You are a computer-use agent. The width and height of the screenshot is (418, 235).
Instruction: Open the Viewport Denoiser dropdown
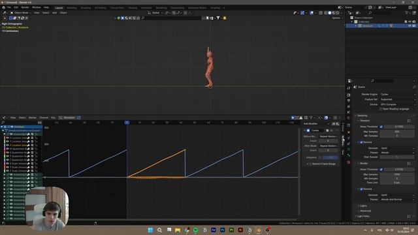tap(398, 148)
